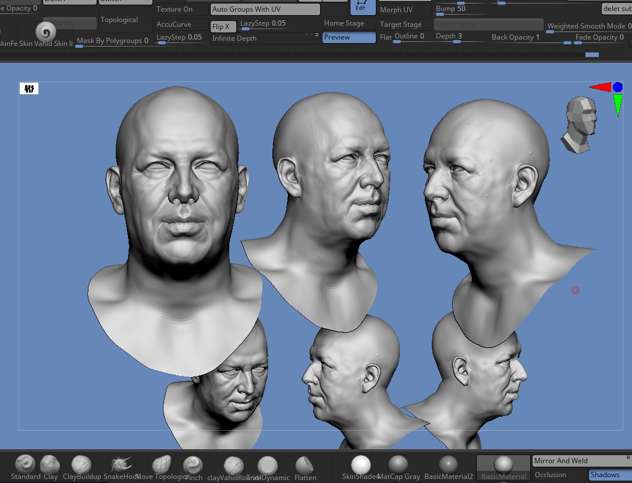Click the camera head orientation gizmo

coord(579,124)
